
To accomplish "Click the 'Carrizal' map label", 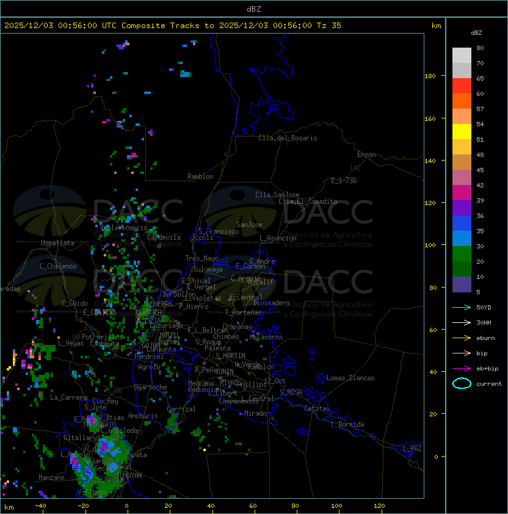I will pos(181,409).
